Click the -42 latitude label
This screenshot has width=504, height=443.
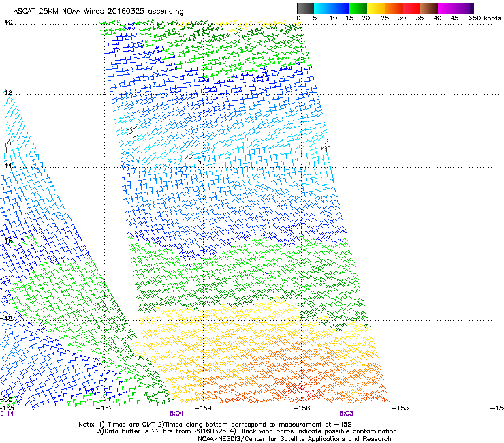6,92
